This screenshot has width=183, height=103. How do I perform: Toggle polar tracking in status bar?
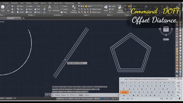tap(113, 99)
